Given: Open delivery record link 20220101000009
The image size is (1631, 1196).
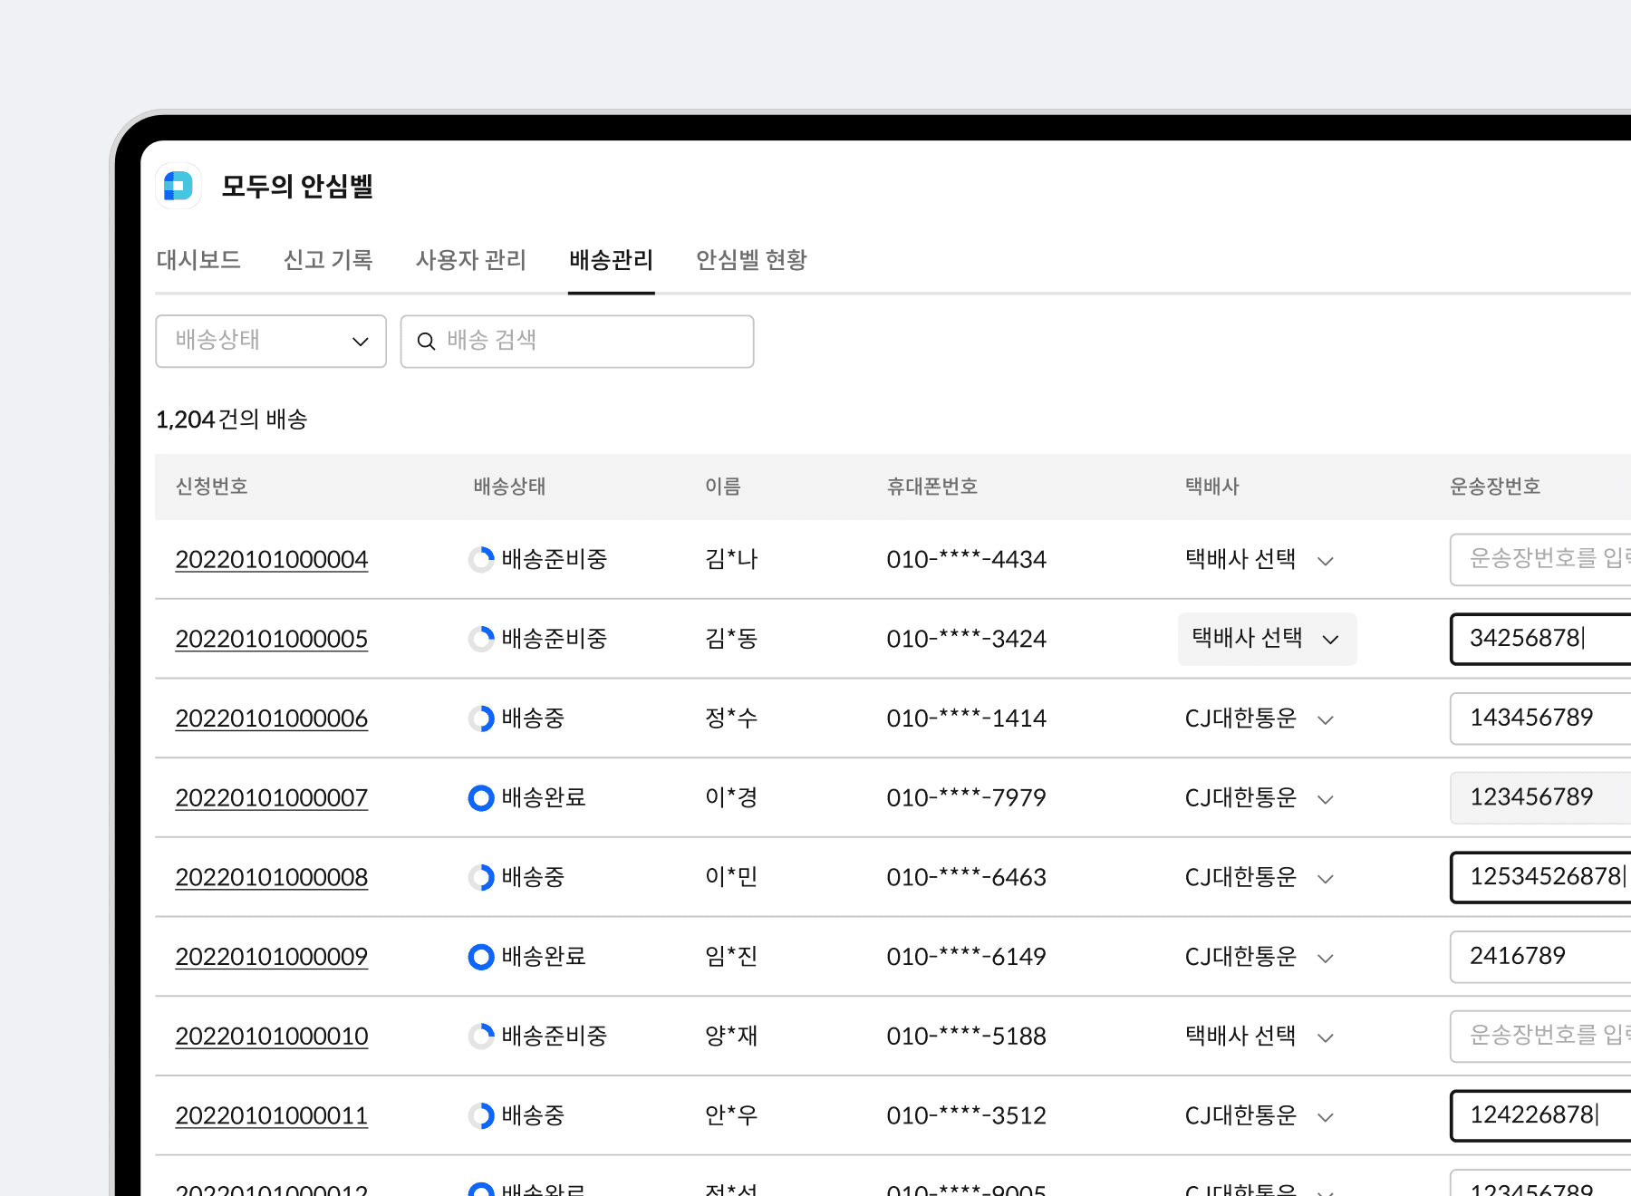Looking at the screenshot, I should [x=271, y=956].
